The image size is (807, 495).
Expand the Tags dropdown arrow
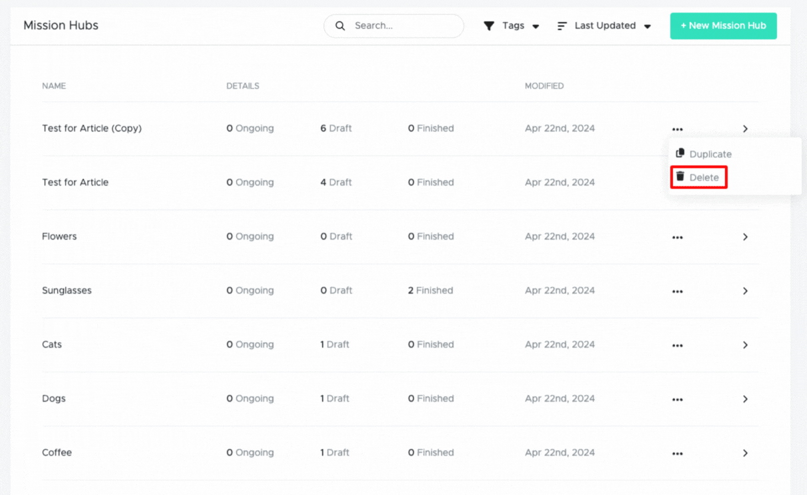pyautogui.click(x=536, y=27)
